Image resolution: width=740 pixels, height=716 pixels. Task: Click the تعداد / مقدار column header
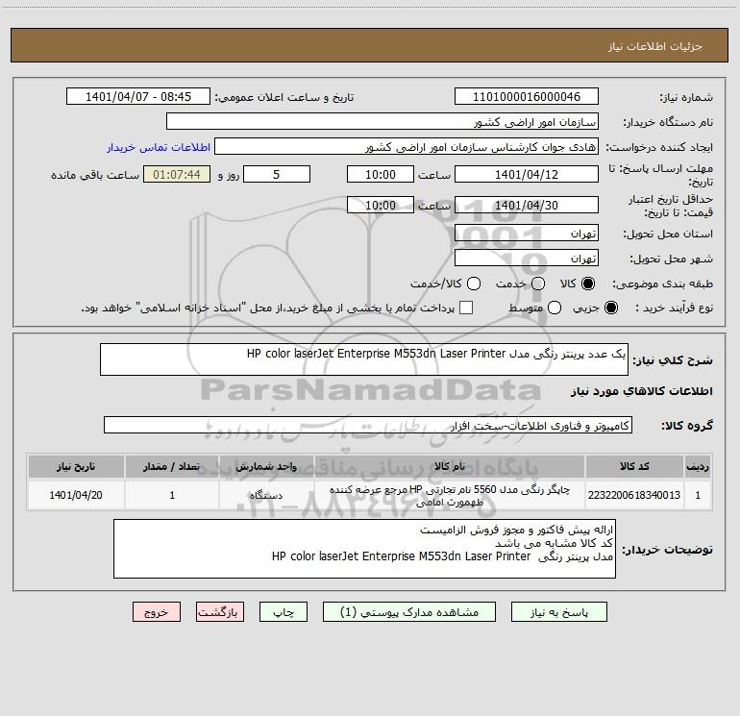172,466
